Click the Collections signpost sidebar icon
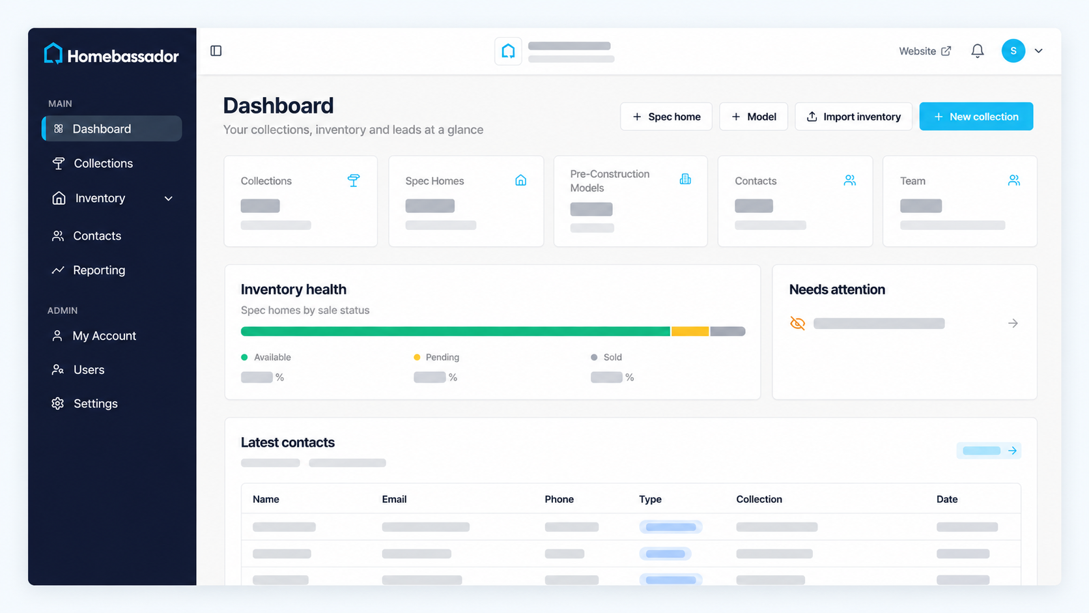The height and width of the screenshot is (613, 1089). tap(59, 164)
